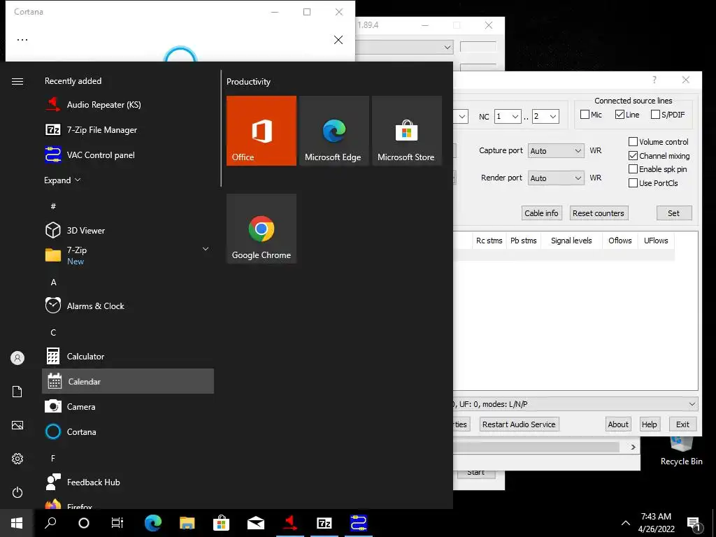Image resolution: width=716 pixels, height=537 pixels.
Task: Open Task View on the taskbar
Action: coord(117,523)
